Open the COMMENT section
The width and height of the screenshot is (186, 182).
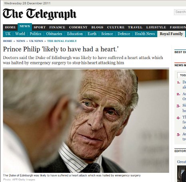click(x=78, y=27)
